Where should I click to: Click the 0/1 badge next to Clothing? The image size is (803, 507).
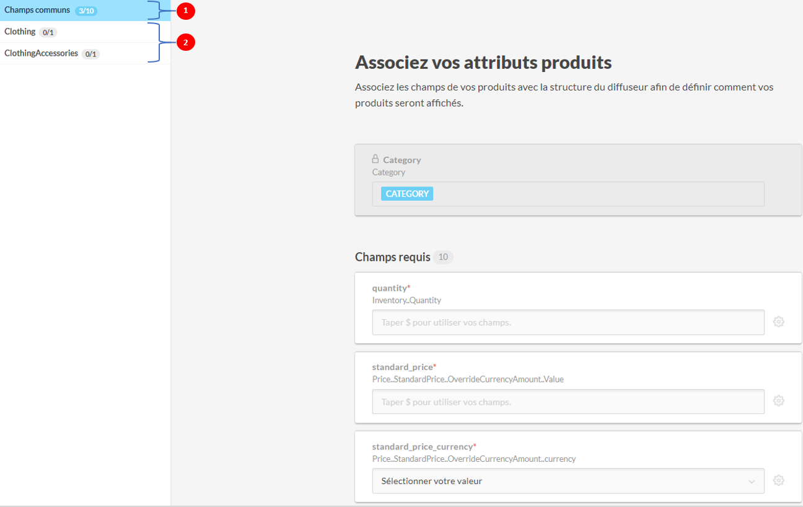coord(48,32)
